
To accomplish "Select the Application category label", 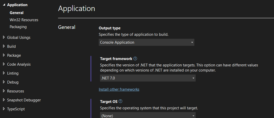I will (x=17, y=5).
